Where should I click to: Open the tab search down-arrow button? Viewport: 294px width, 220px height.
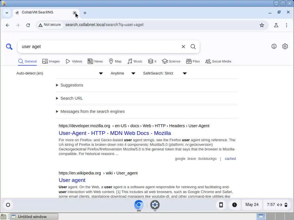tap(7, 13)
